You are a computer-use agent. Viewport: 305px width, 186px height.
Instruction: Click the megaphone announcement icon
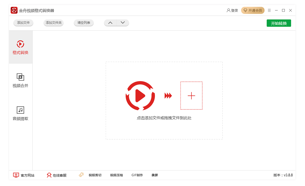81,175
